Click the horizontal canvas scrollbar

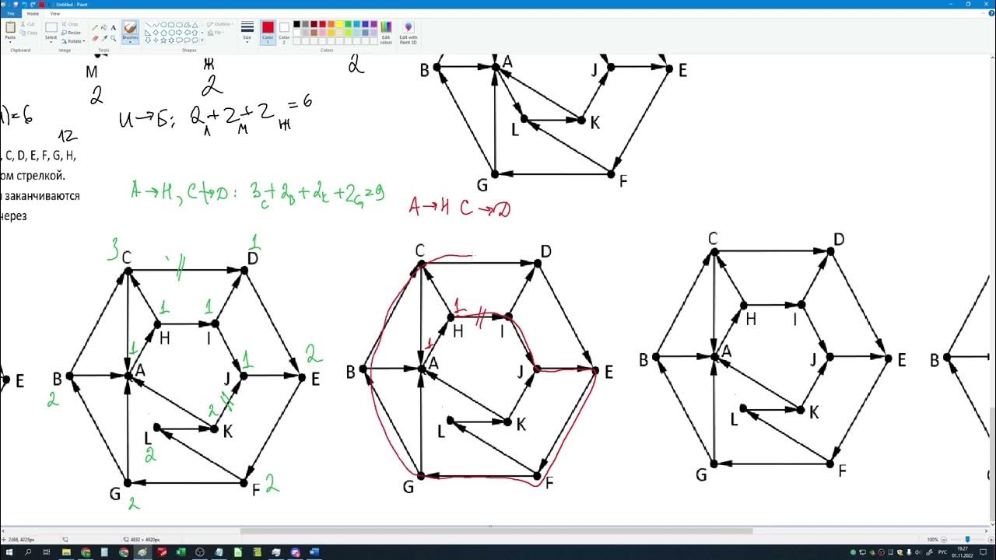pyautogui.click(x=496, y=531)
